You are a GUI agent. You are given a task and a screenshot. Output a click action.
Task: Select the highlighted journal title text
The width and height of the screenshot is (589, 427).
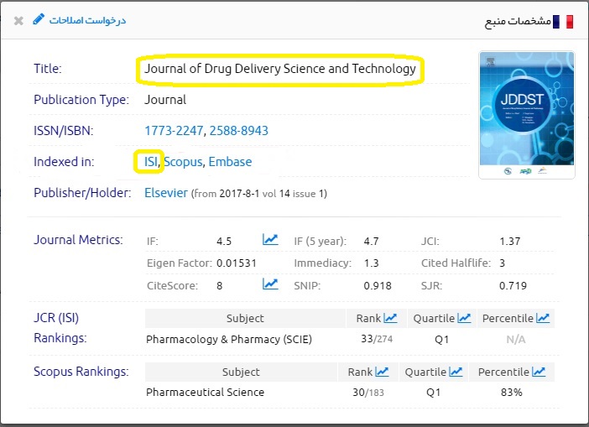tap(280, 69)
